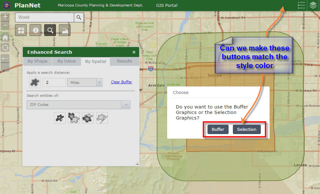This screenshot has height=194, width=320.
Task: Click the I-10 highway shield on map
Action: pos(151,69)
